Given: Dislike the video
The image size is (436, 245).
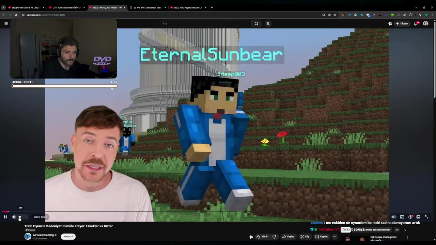Looking at the screenshot, I should [x=274, y=236].
